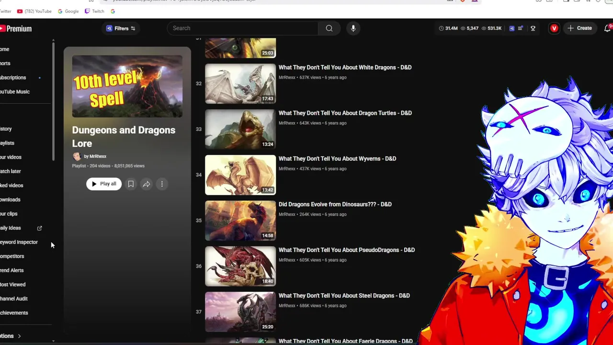Click into the YouTube Search field

[242, 28]
